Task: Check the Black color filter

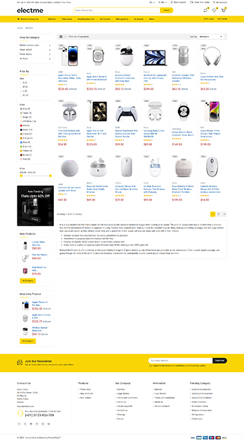Action: pos(21,129)
